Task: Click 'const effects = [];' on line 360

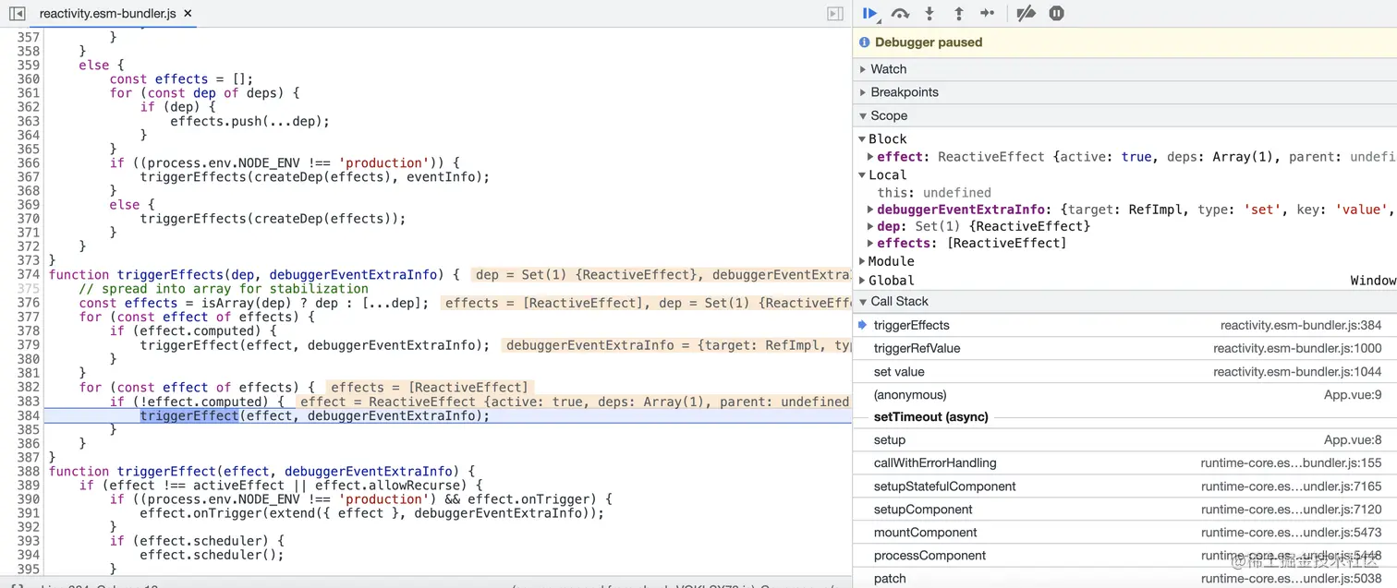Action: click(x=181, y=78)
